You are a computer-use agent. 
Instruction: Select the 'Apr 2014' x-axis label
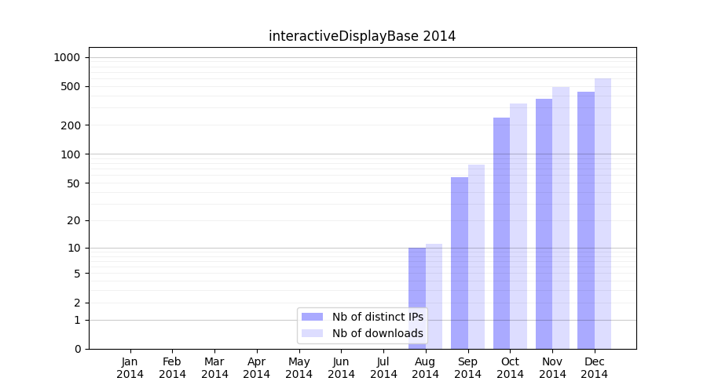coord(257,368)
